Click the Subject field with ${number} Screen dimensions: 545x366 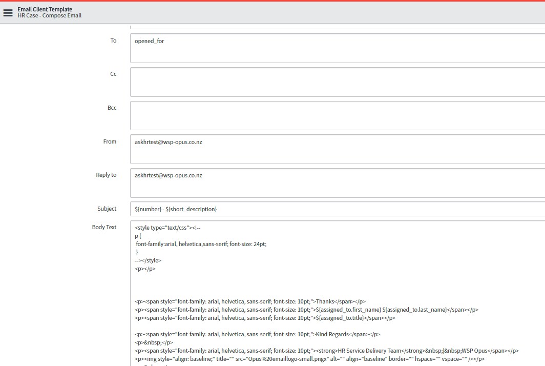(338, 209)
